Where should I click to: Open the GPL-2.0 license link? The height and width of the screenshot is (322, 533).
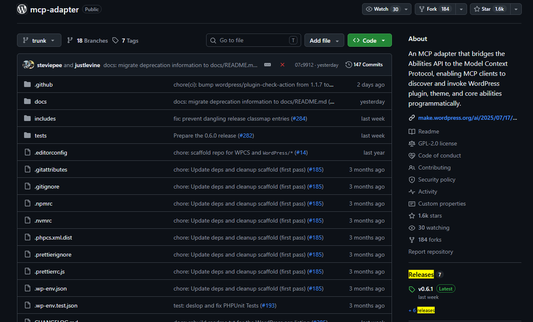pyautogui.click(x=437, y=144)
